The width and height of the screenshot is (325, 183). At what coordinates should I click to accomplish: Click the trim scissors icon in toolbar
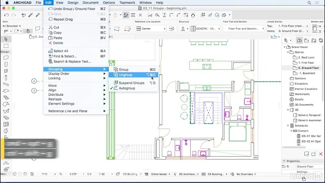click(150, 15)
